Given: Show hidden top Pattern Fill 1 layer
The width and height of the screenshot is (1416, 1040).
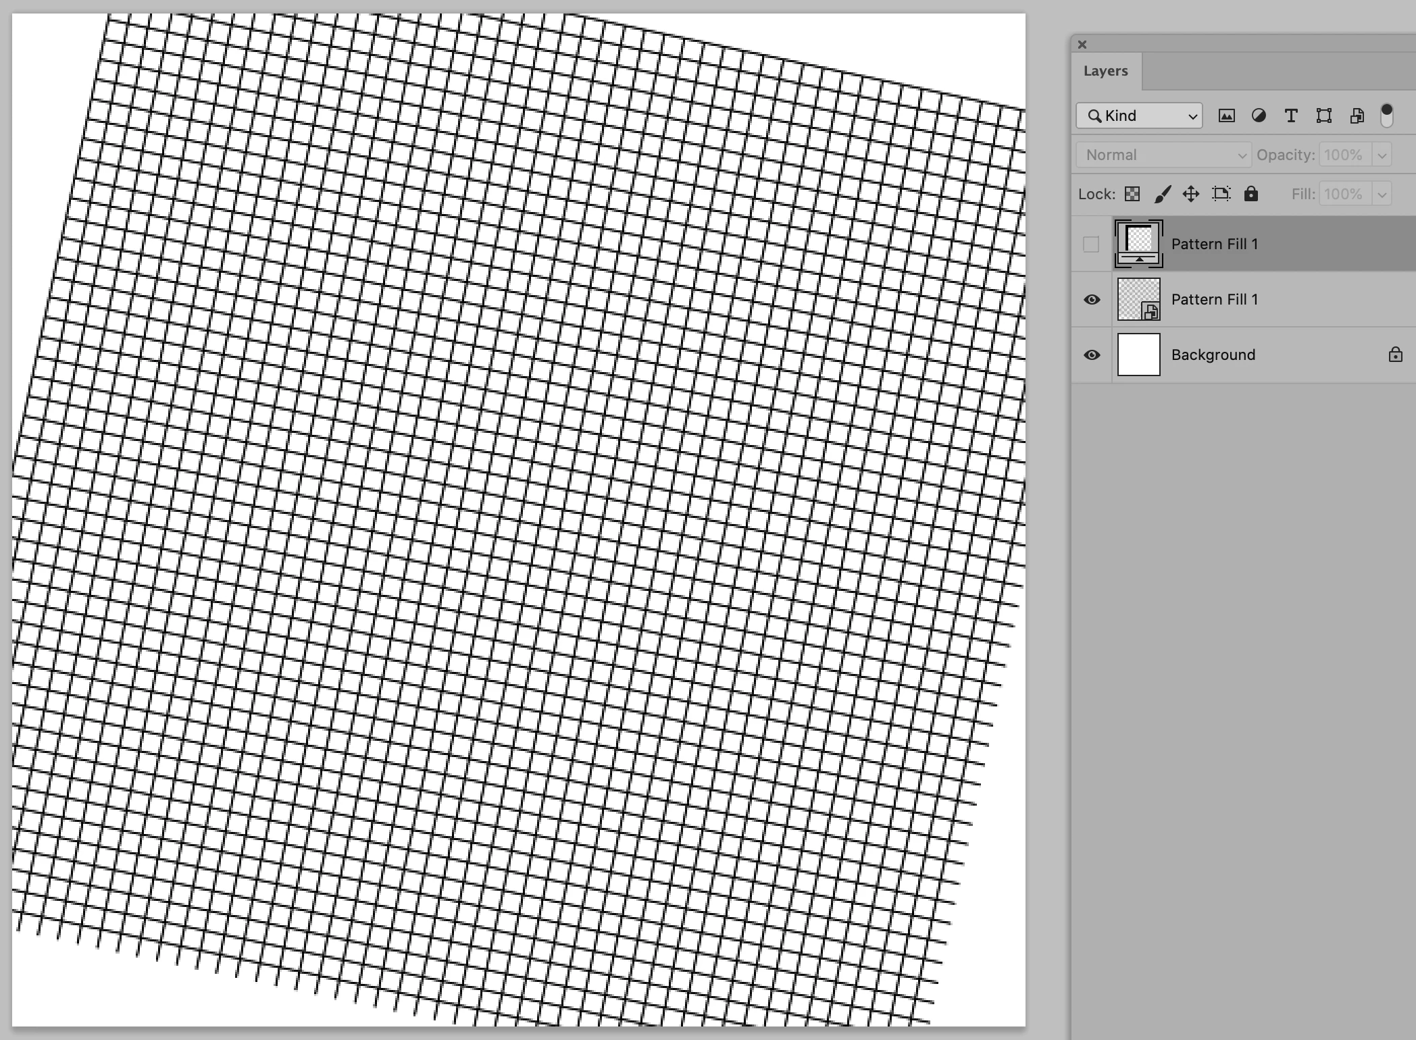Looking at the screenshot, I should point(1091,244).
